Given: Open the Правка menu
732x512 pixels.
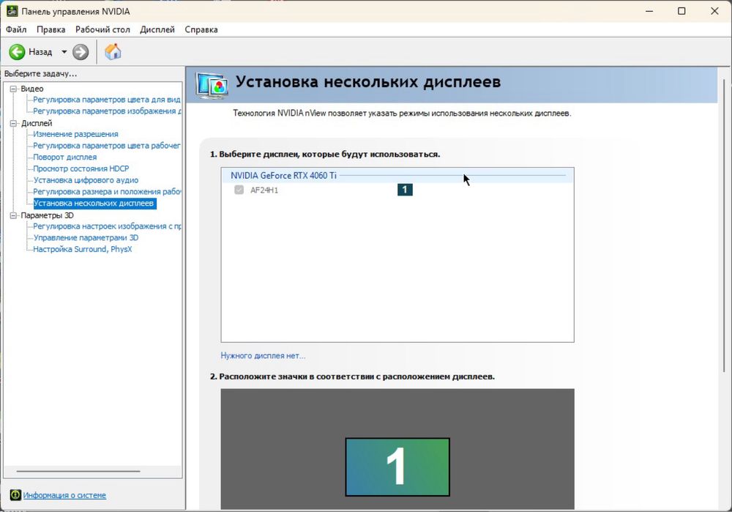Looking at the screenshot, I should [x=51, y=29].
